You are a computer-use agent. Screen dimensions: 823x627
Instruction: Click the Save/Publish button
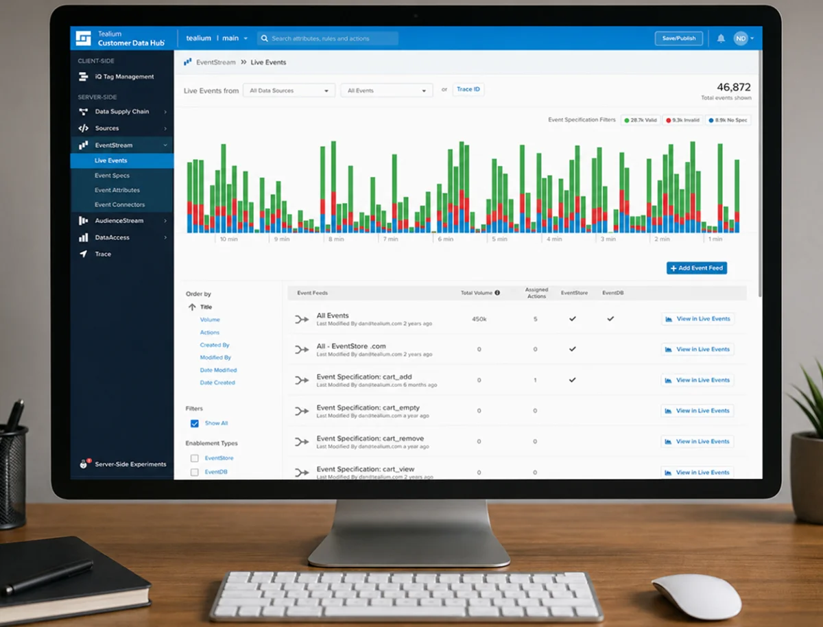pos(679,38)
